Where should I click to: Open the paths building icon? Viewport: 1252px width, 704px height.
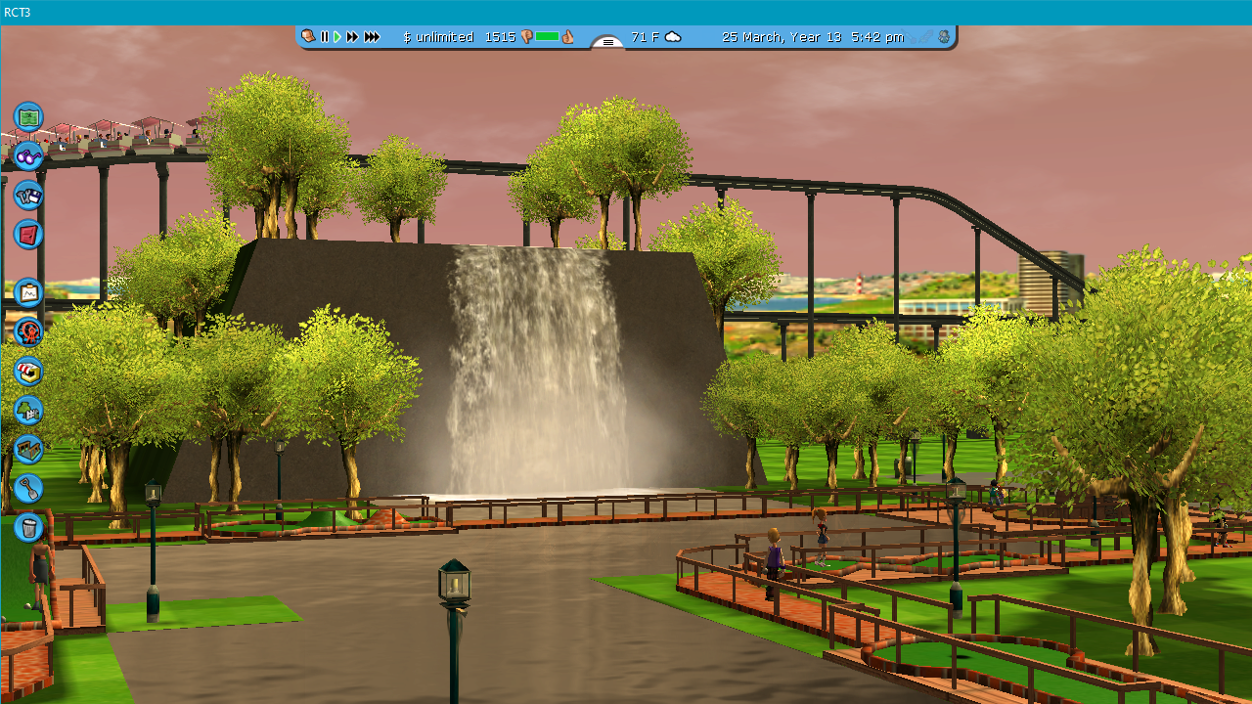coord(28,450)
